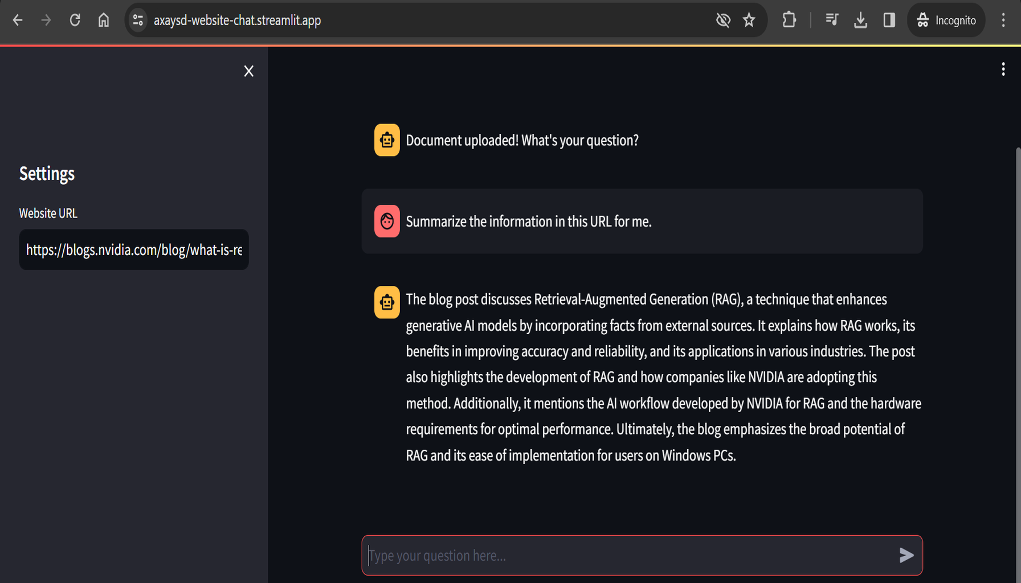Image resolution: width=1021 pixels, height=583 pixels.
Task: Click the Incognito profile button
Action: point(946,20)
